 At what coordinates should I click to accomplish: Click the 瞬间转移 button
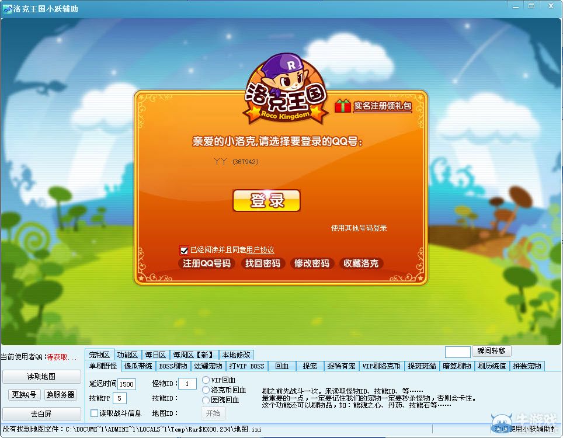[492, 351]
